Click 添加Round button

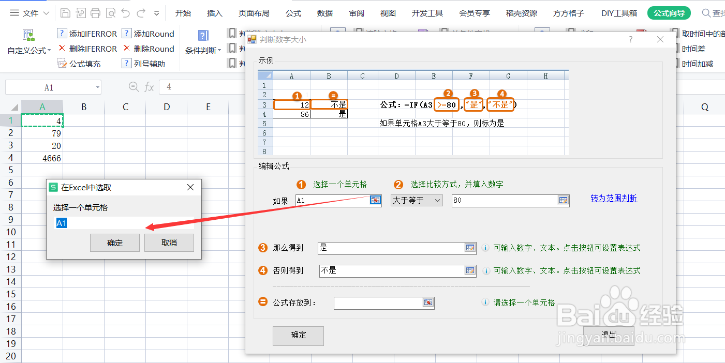[148, 34]
